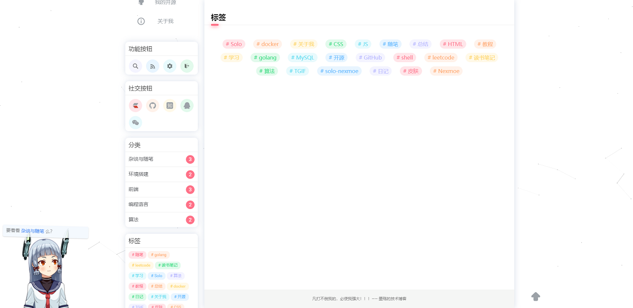Click the # solo-nexmoe tag
Screen dimensions: 633x308
[339, 71]
